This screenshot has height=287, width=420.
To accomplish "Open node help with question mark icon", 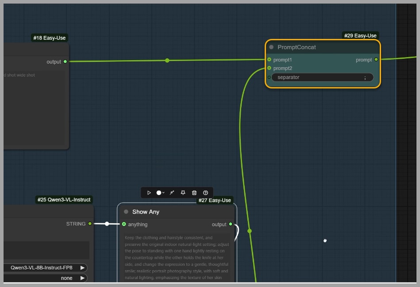I will tap(205, 193).
